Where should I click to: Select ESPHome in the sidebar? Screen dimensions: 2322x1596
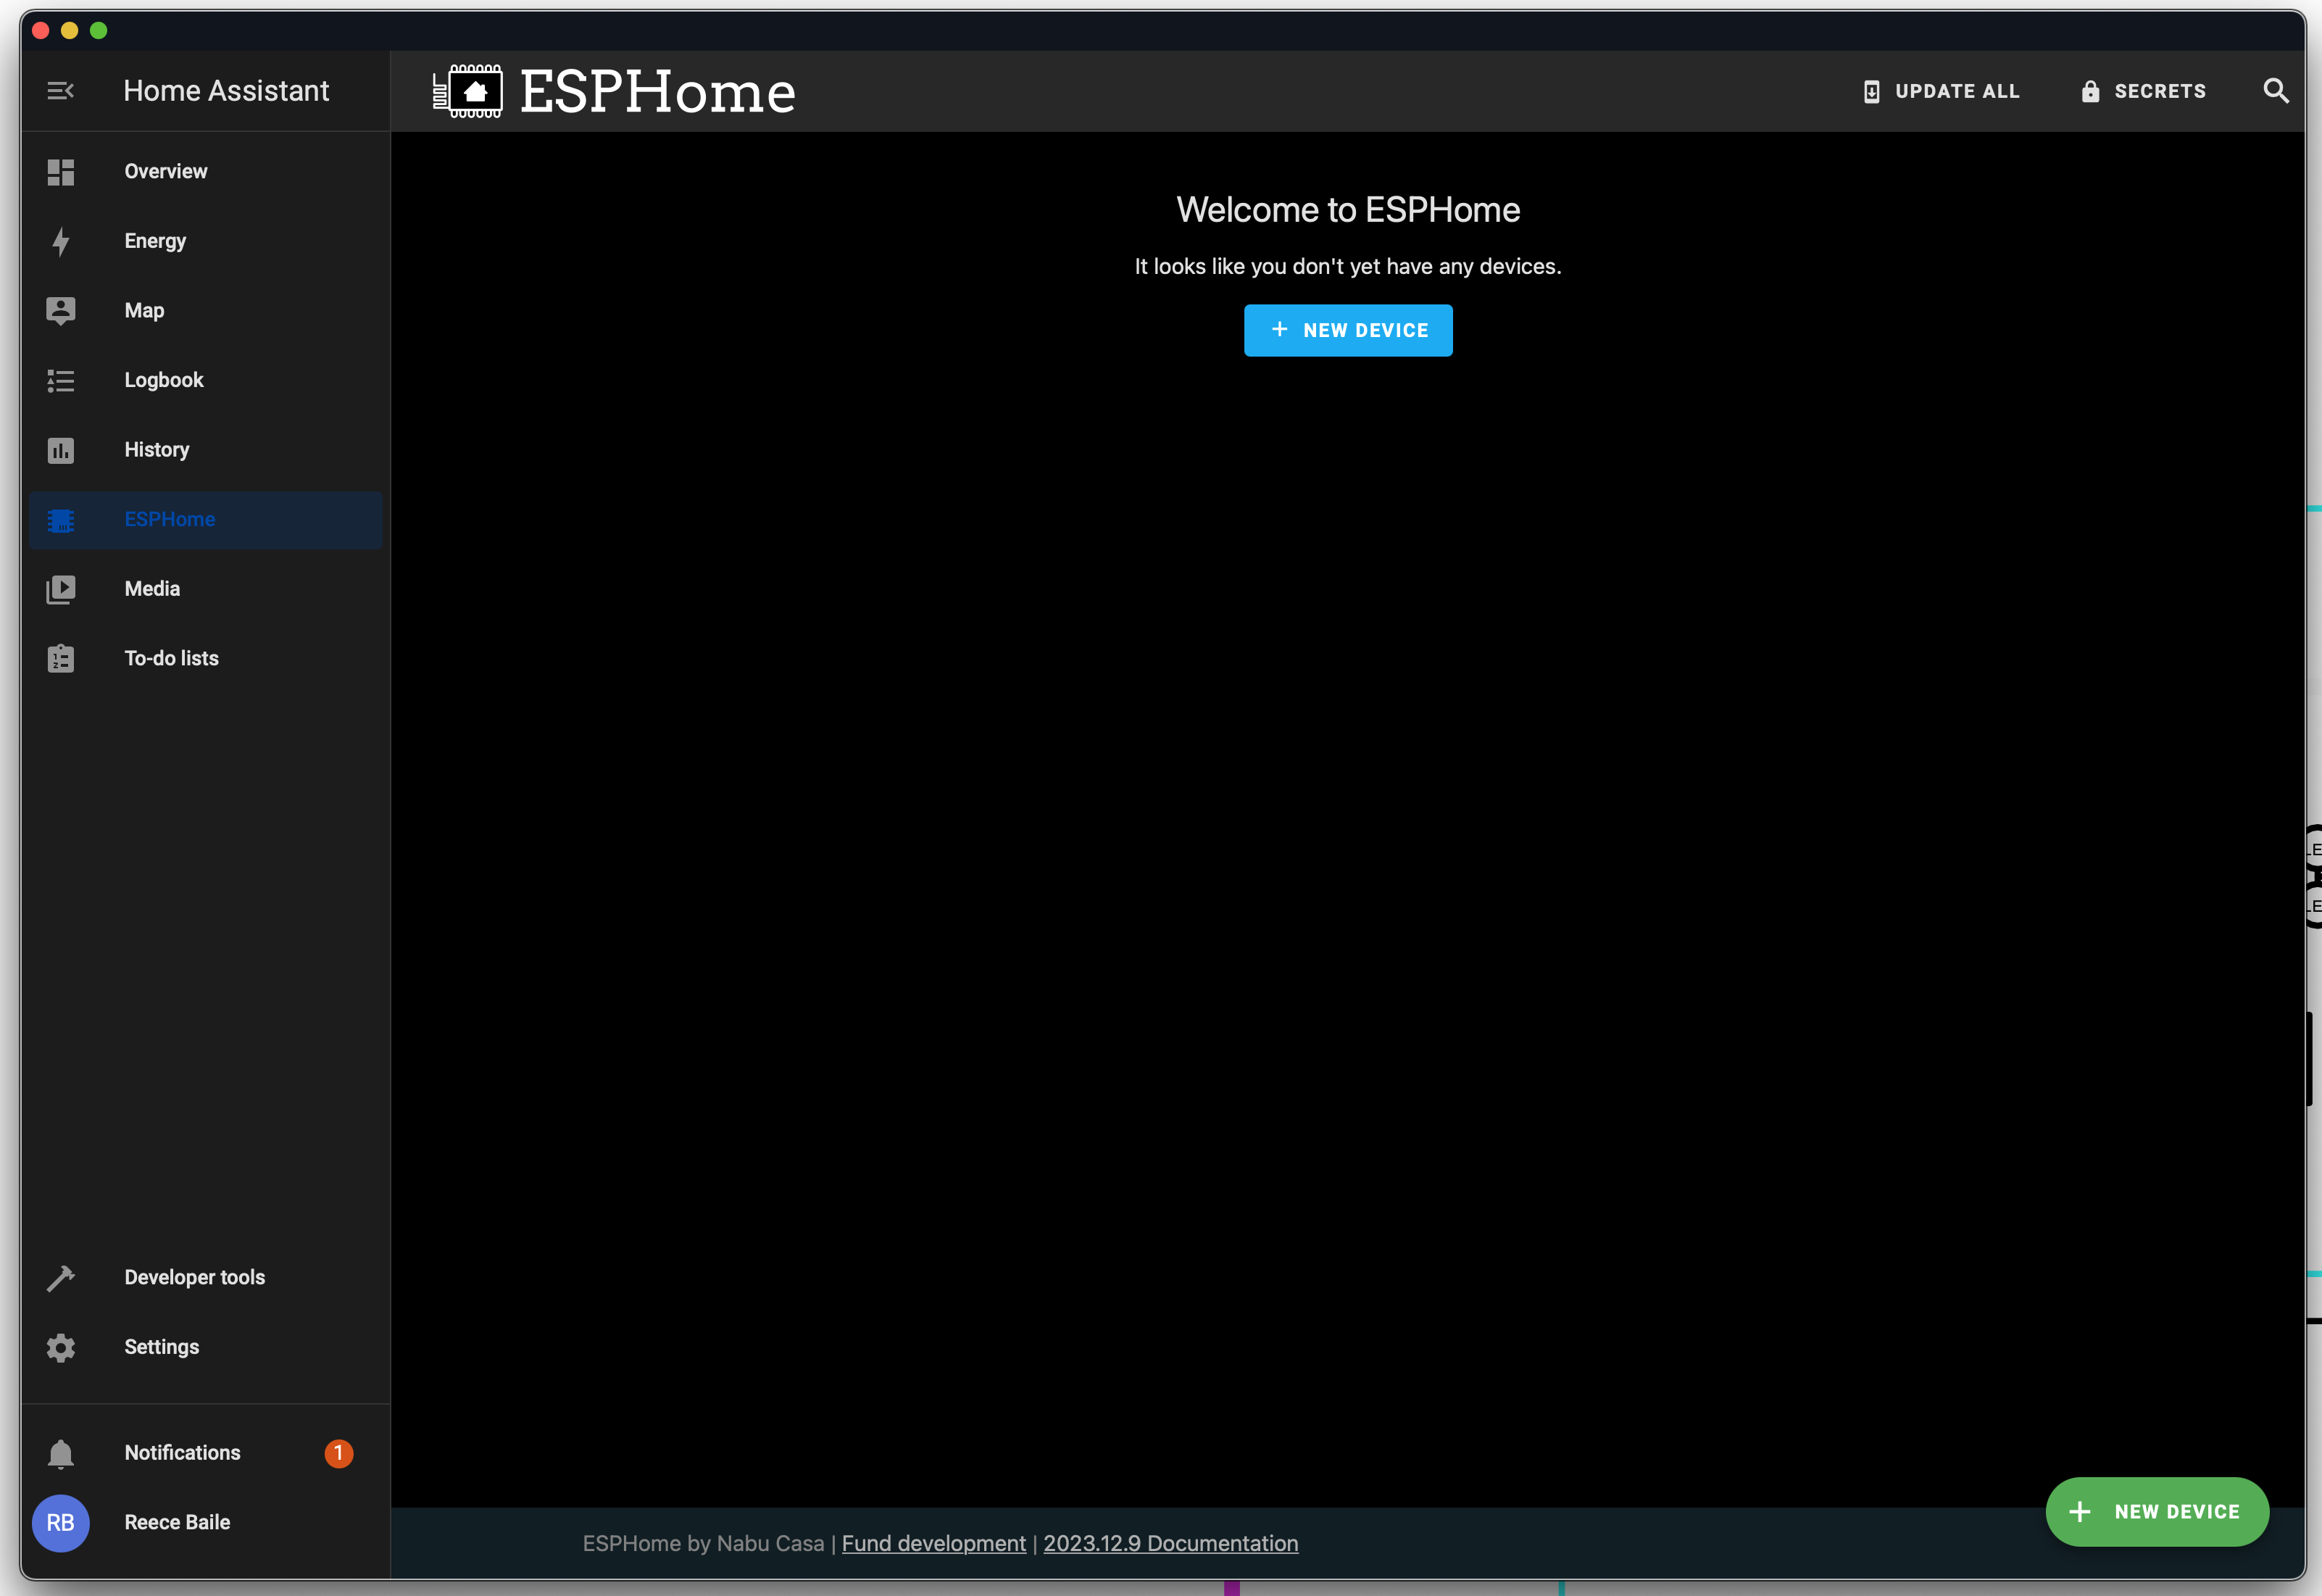[170, 520]
